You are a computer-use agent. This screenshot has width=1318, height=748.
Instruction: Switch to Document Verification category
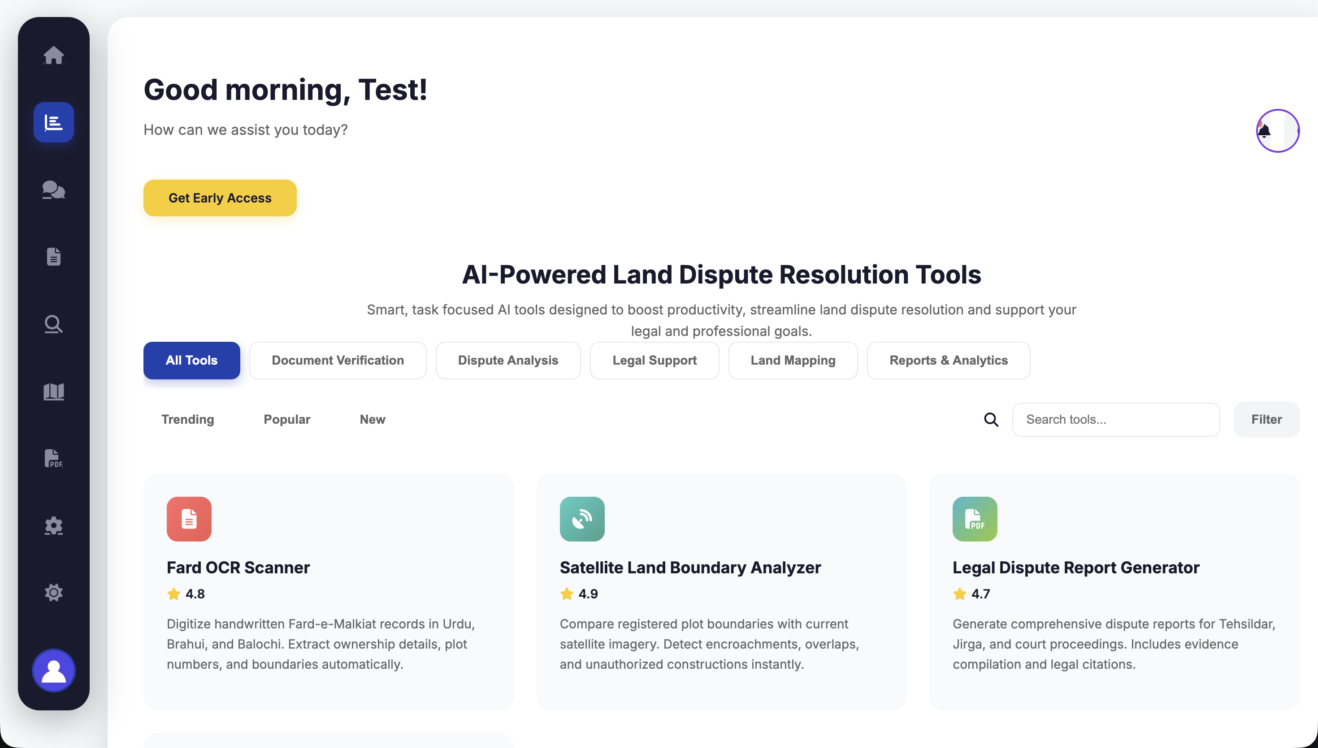click(338, 361)
